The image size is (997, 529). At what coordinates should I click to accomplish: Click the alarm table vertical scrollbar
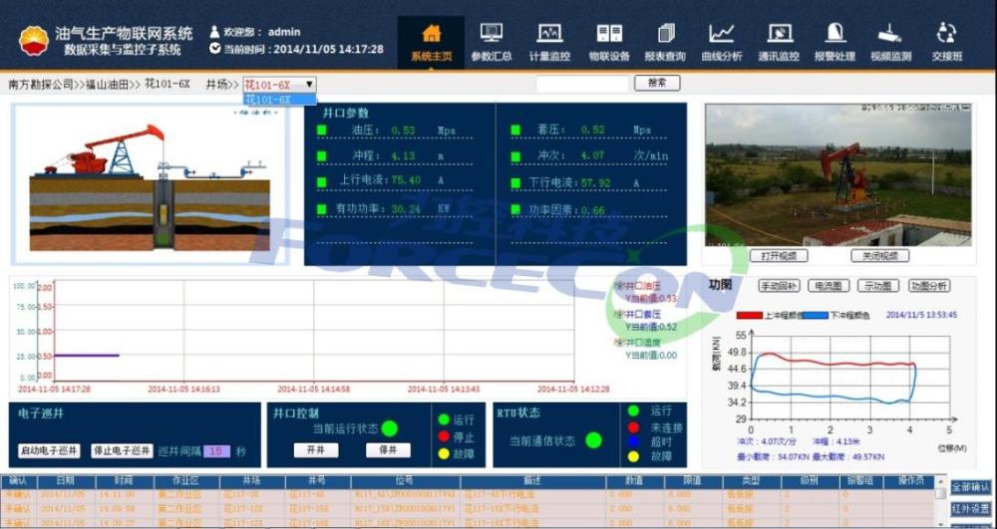pyautogui.click(x=940, y=504)
